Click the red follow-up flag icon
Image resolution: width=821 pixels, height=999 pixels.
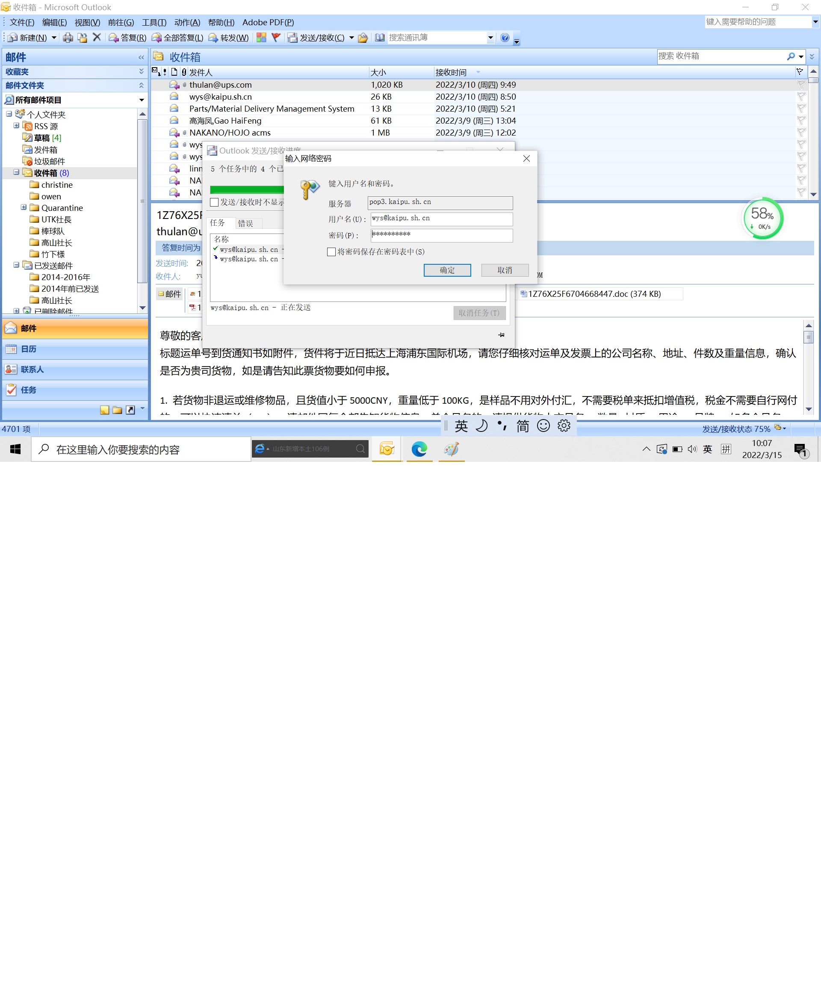[276, 37]
